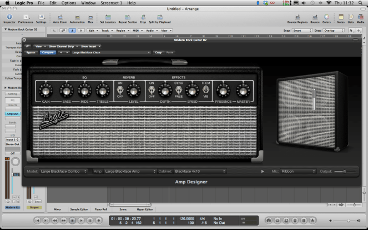The image size is (368, 230).
Task: Flip the Trem/Vib switch
Action: (x=206, y=89)
